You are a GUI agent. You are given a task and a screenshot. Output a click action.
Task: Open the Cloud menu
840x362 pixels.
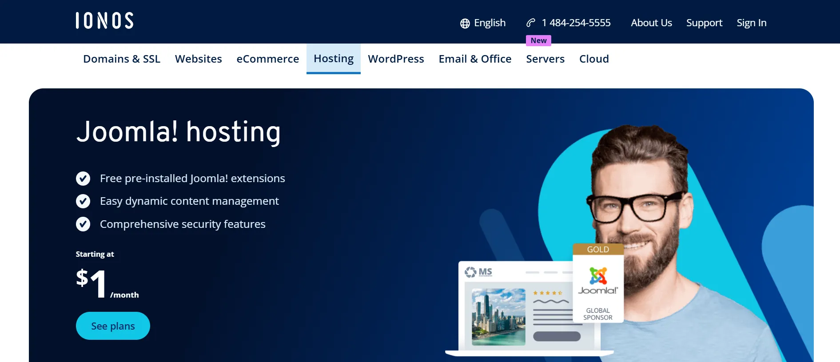[594, 59]
